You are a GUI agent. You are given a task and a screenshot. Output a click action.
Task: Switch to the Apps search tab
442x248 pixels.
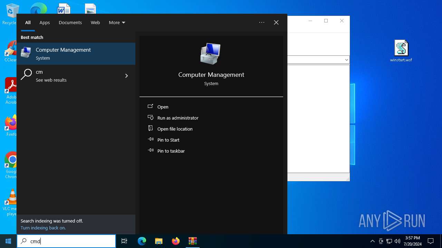point(45,22)
